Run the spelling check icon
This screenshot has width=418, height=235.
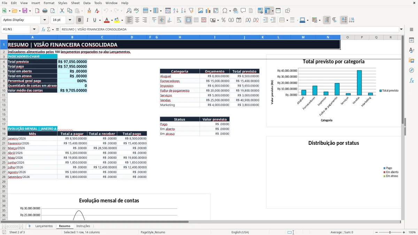click(x=137, y=11)
